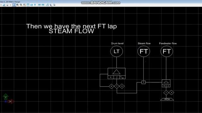
Task: Select the T diamond above the FCV
Action: (166, 93)
